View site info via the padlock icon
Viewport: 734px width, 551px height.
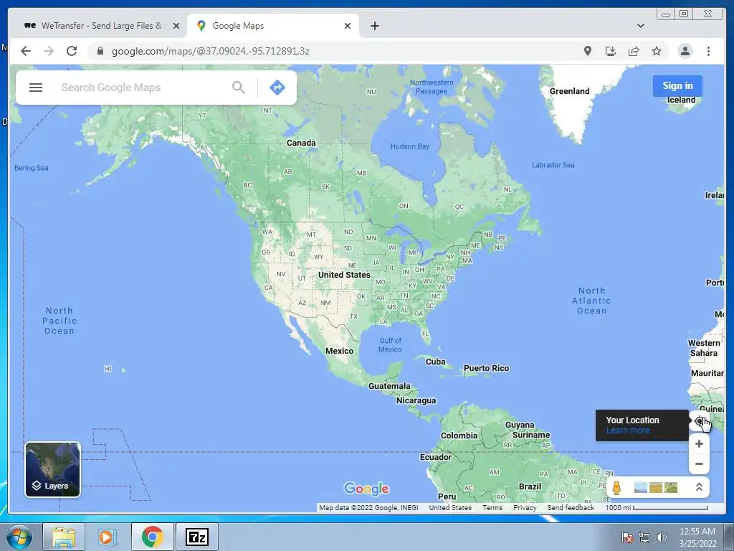[x=100, y=51]
